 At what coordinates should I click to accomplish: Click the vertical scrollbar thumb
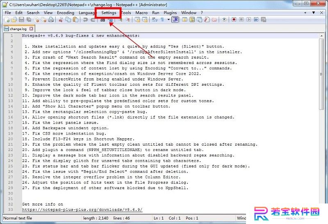321,74
